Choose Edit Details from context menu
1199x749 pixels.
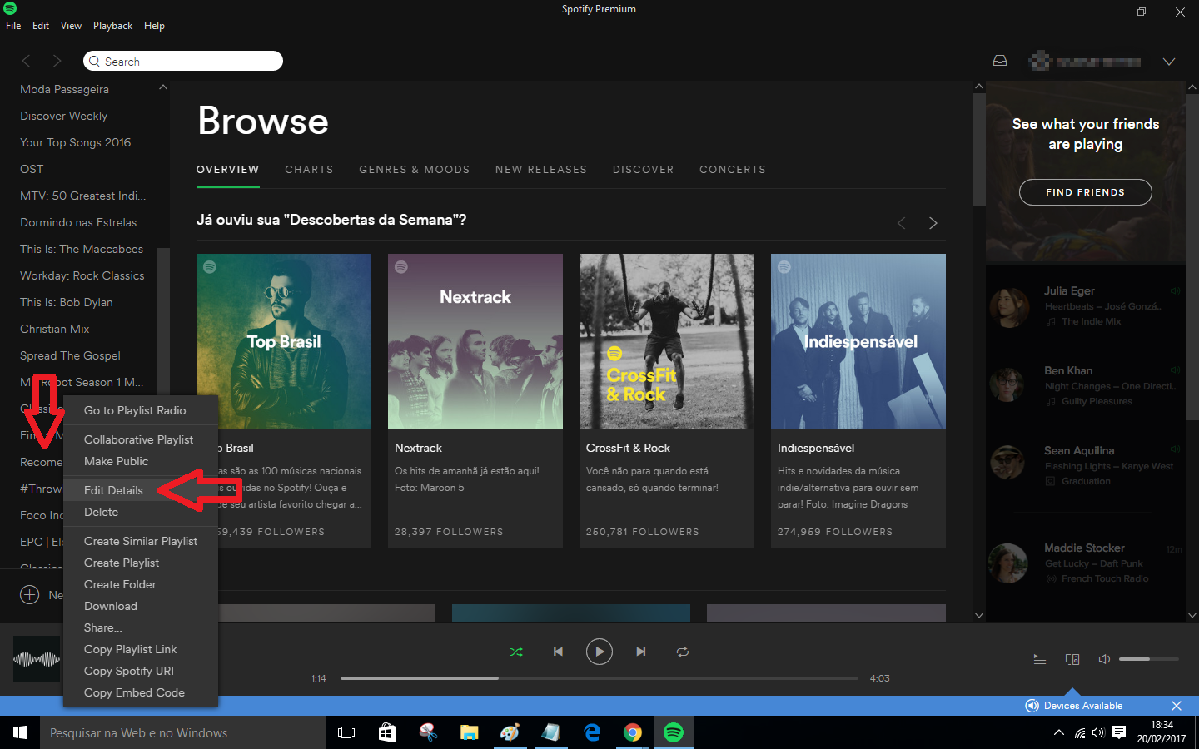click(x=141, y=490)
